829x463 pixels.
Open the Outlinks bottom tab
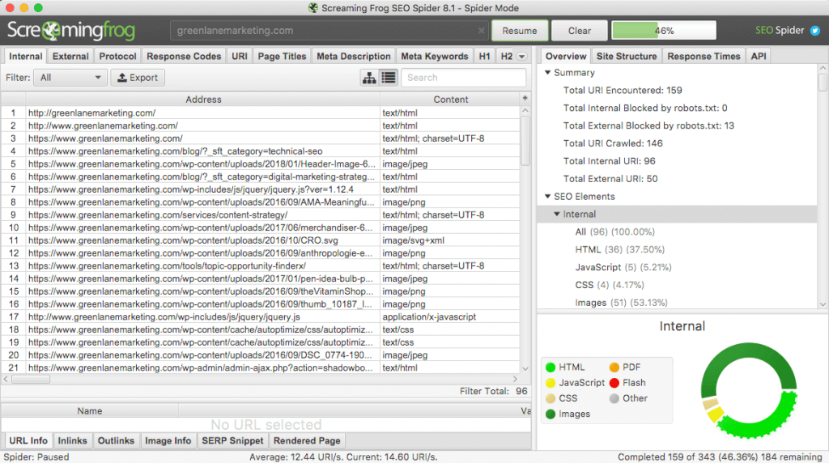[116, 441]
